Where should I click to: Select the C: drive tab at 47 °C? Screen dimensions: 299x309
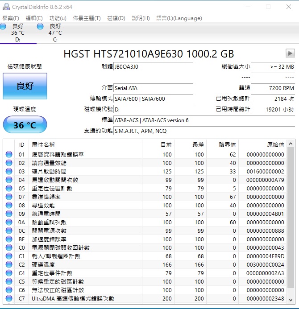point(55,33)
